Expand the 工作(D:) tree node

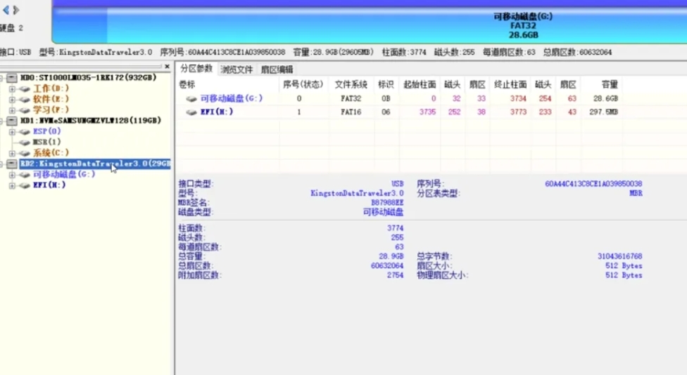tap(12, 88)
